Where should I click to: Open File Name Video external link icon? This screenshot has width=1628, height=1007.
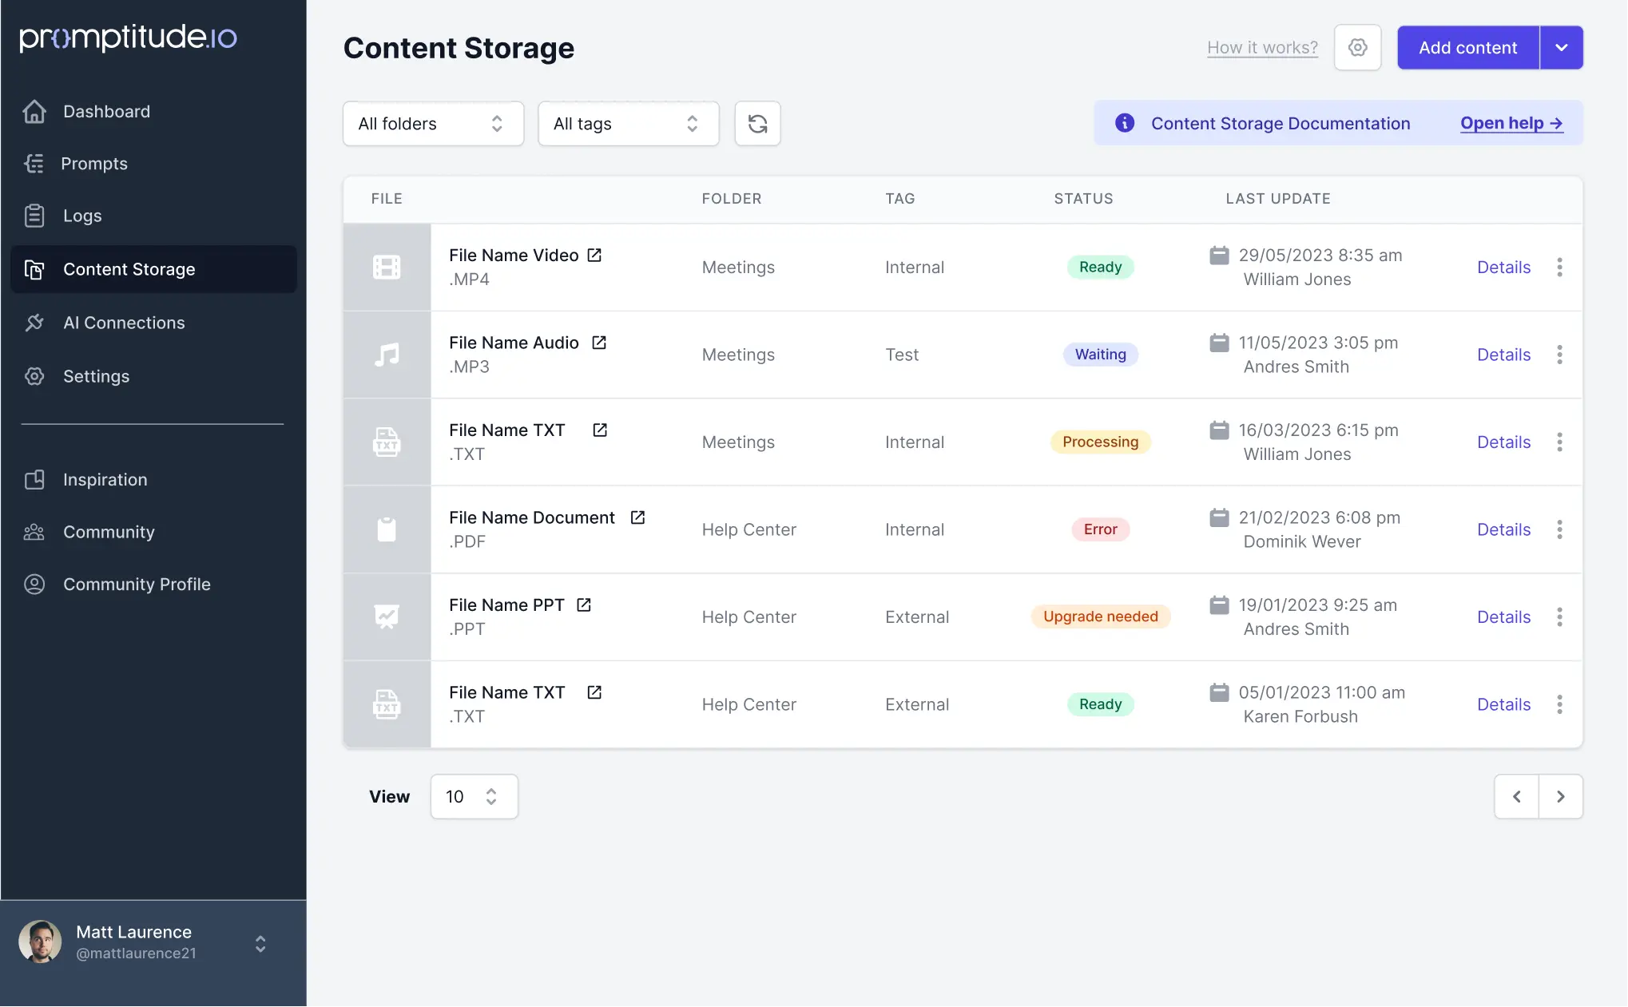click(594, 255)
